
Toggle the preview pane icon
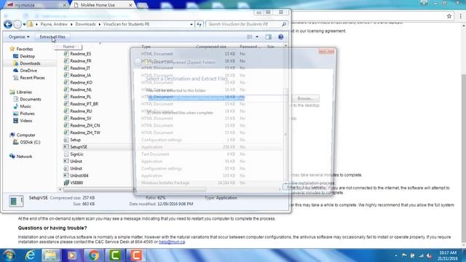coord(269,37)
